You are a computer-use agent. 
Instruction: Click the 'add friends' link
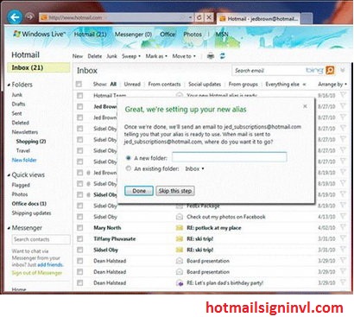pos(50,264)
